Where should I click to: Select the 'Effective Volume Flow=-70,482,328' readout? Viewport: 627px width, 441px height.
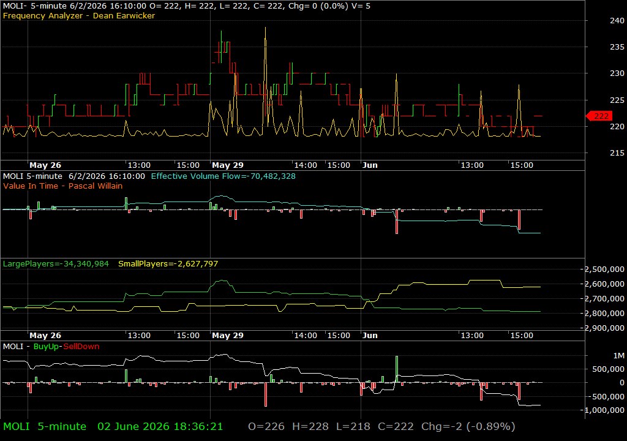click(223, 176)
